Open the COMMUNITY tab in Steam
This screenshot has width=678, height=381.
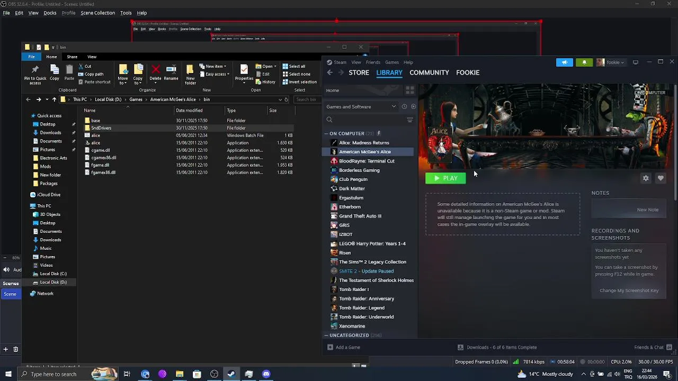coord(429,72)
